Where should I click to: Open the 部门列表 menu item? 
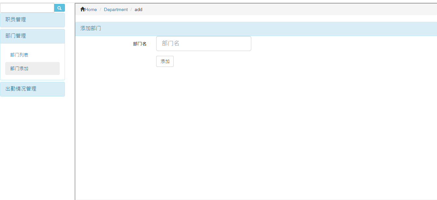pos(19,55)
